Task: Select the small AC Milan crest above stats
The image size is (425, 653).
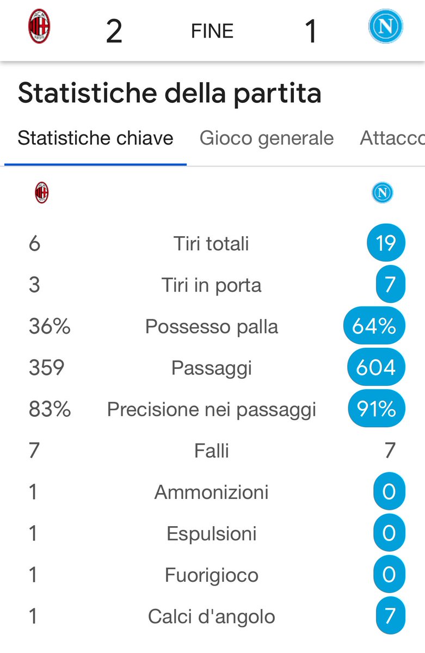Action: point(41,193)
